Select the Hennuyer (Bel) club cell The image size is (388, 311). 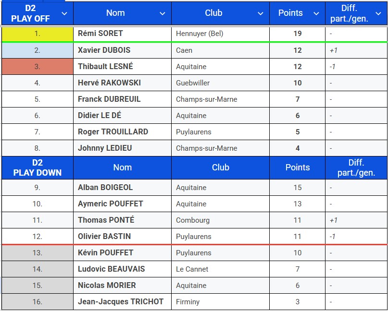pyautogui.click(x=220, y=34)
